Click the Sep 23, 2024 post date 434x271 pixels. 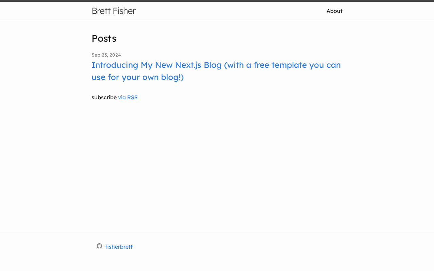(x=106, y=55)
